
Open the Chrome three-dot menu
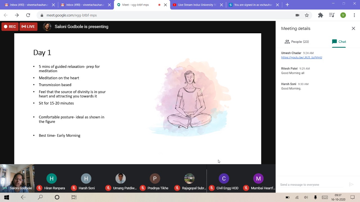tap(354, 15)
